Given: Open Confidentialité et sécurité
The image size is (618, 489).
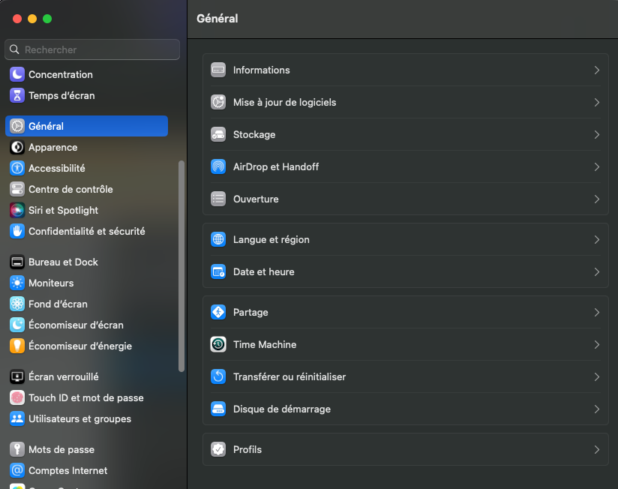Looking at the screenshot, I should 18,231.
